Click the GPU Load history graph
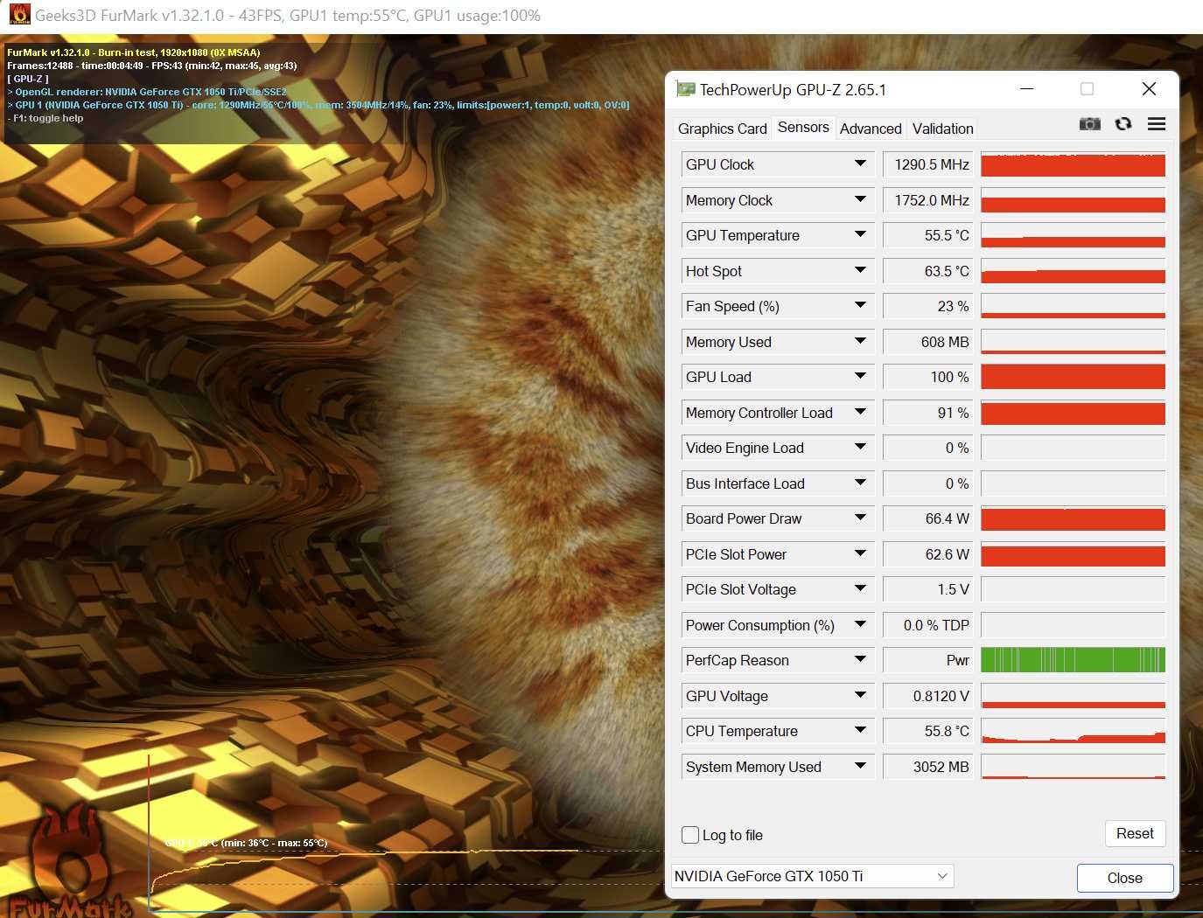The height and width of the screenshot is (918, 1203). click(x=1073, y=377)
